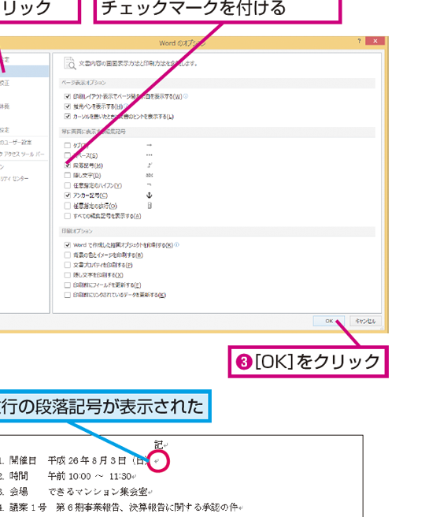
Task: Click the 午前 10:00 ～ 11:30 text
Action: [x=90, y=476]
